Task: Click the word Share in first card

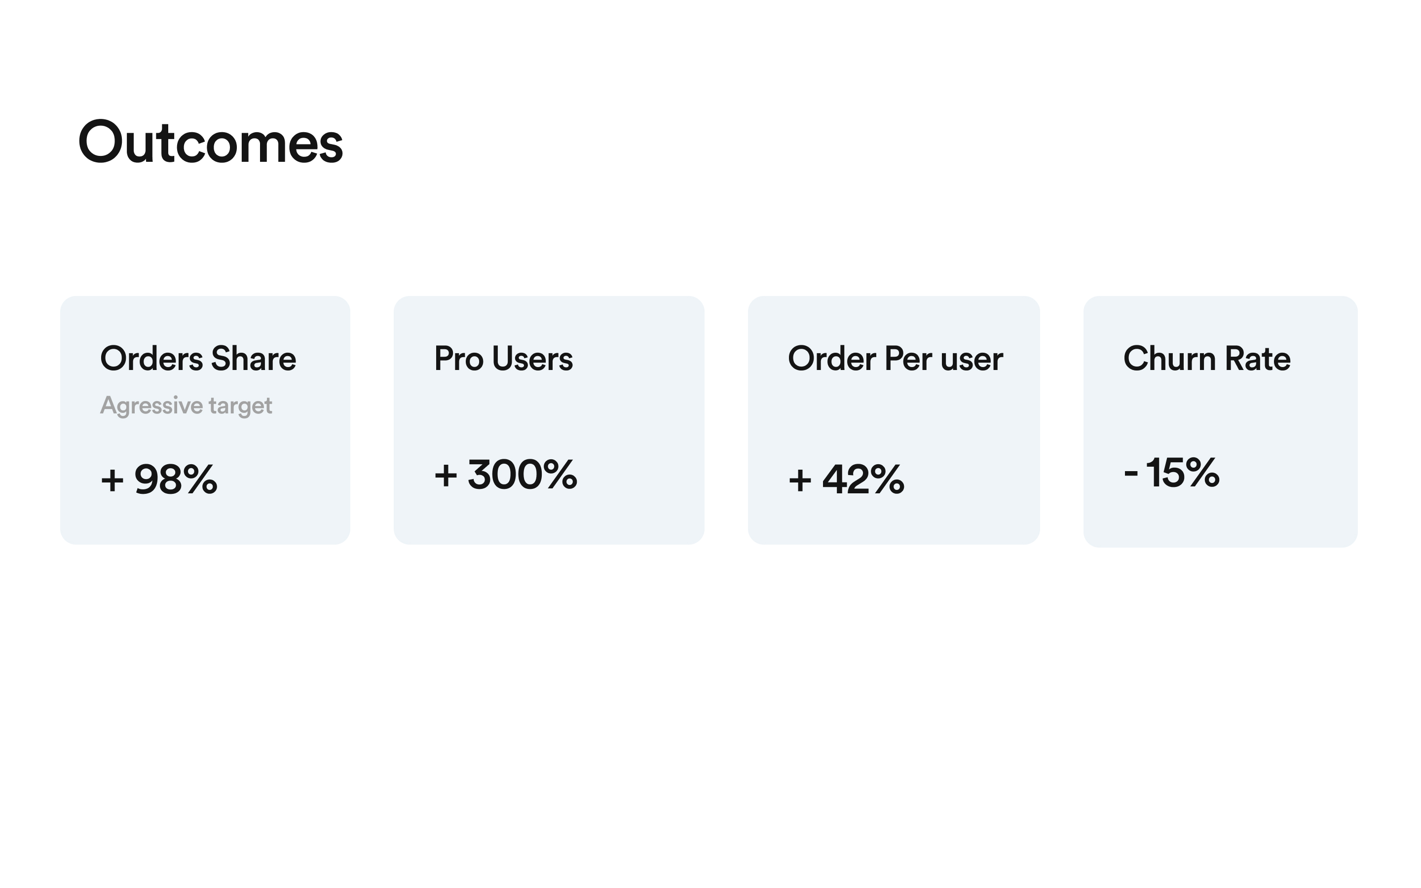Action: tap(254, 358)
